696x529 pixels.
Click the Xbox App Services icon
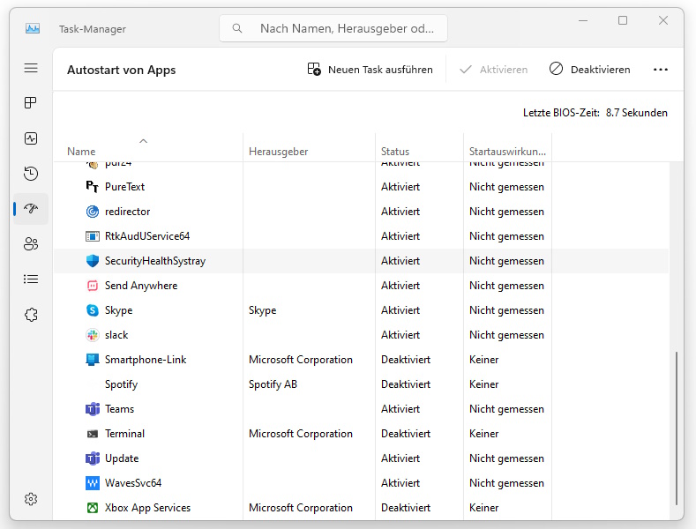93,508
